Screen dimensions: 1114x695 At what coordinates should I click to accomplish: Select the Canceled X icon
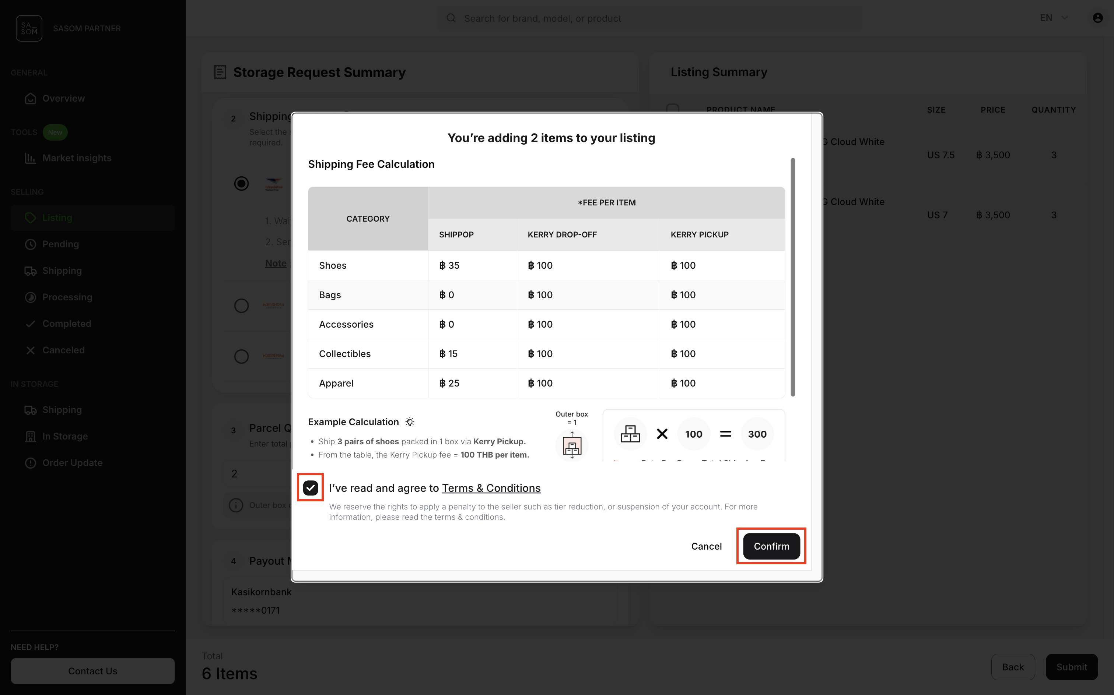point(30,350)
